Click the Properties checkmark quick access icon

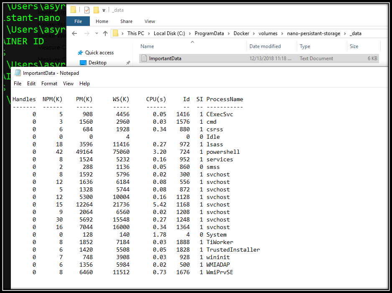click(87, 10)
